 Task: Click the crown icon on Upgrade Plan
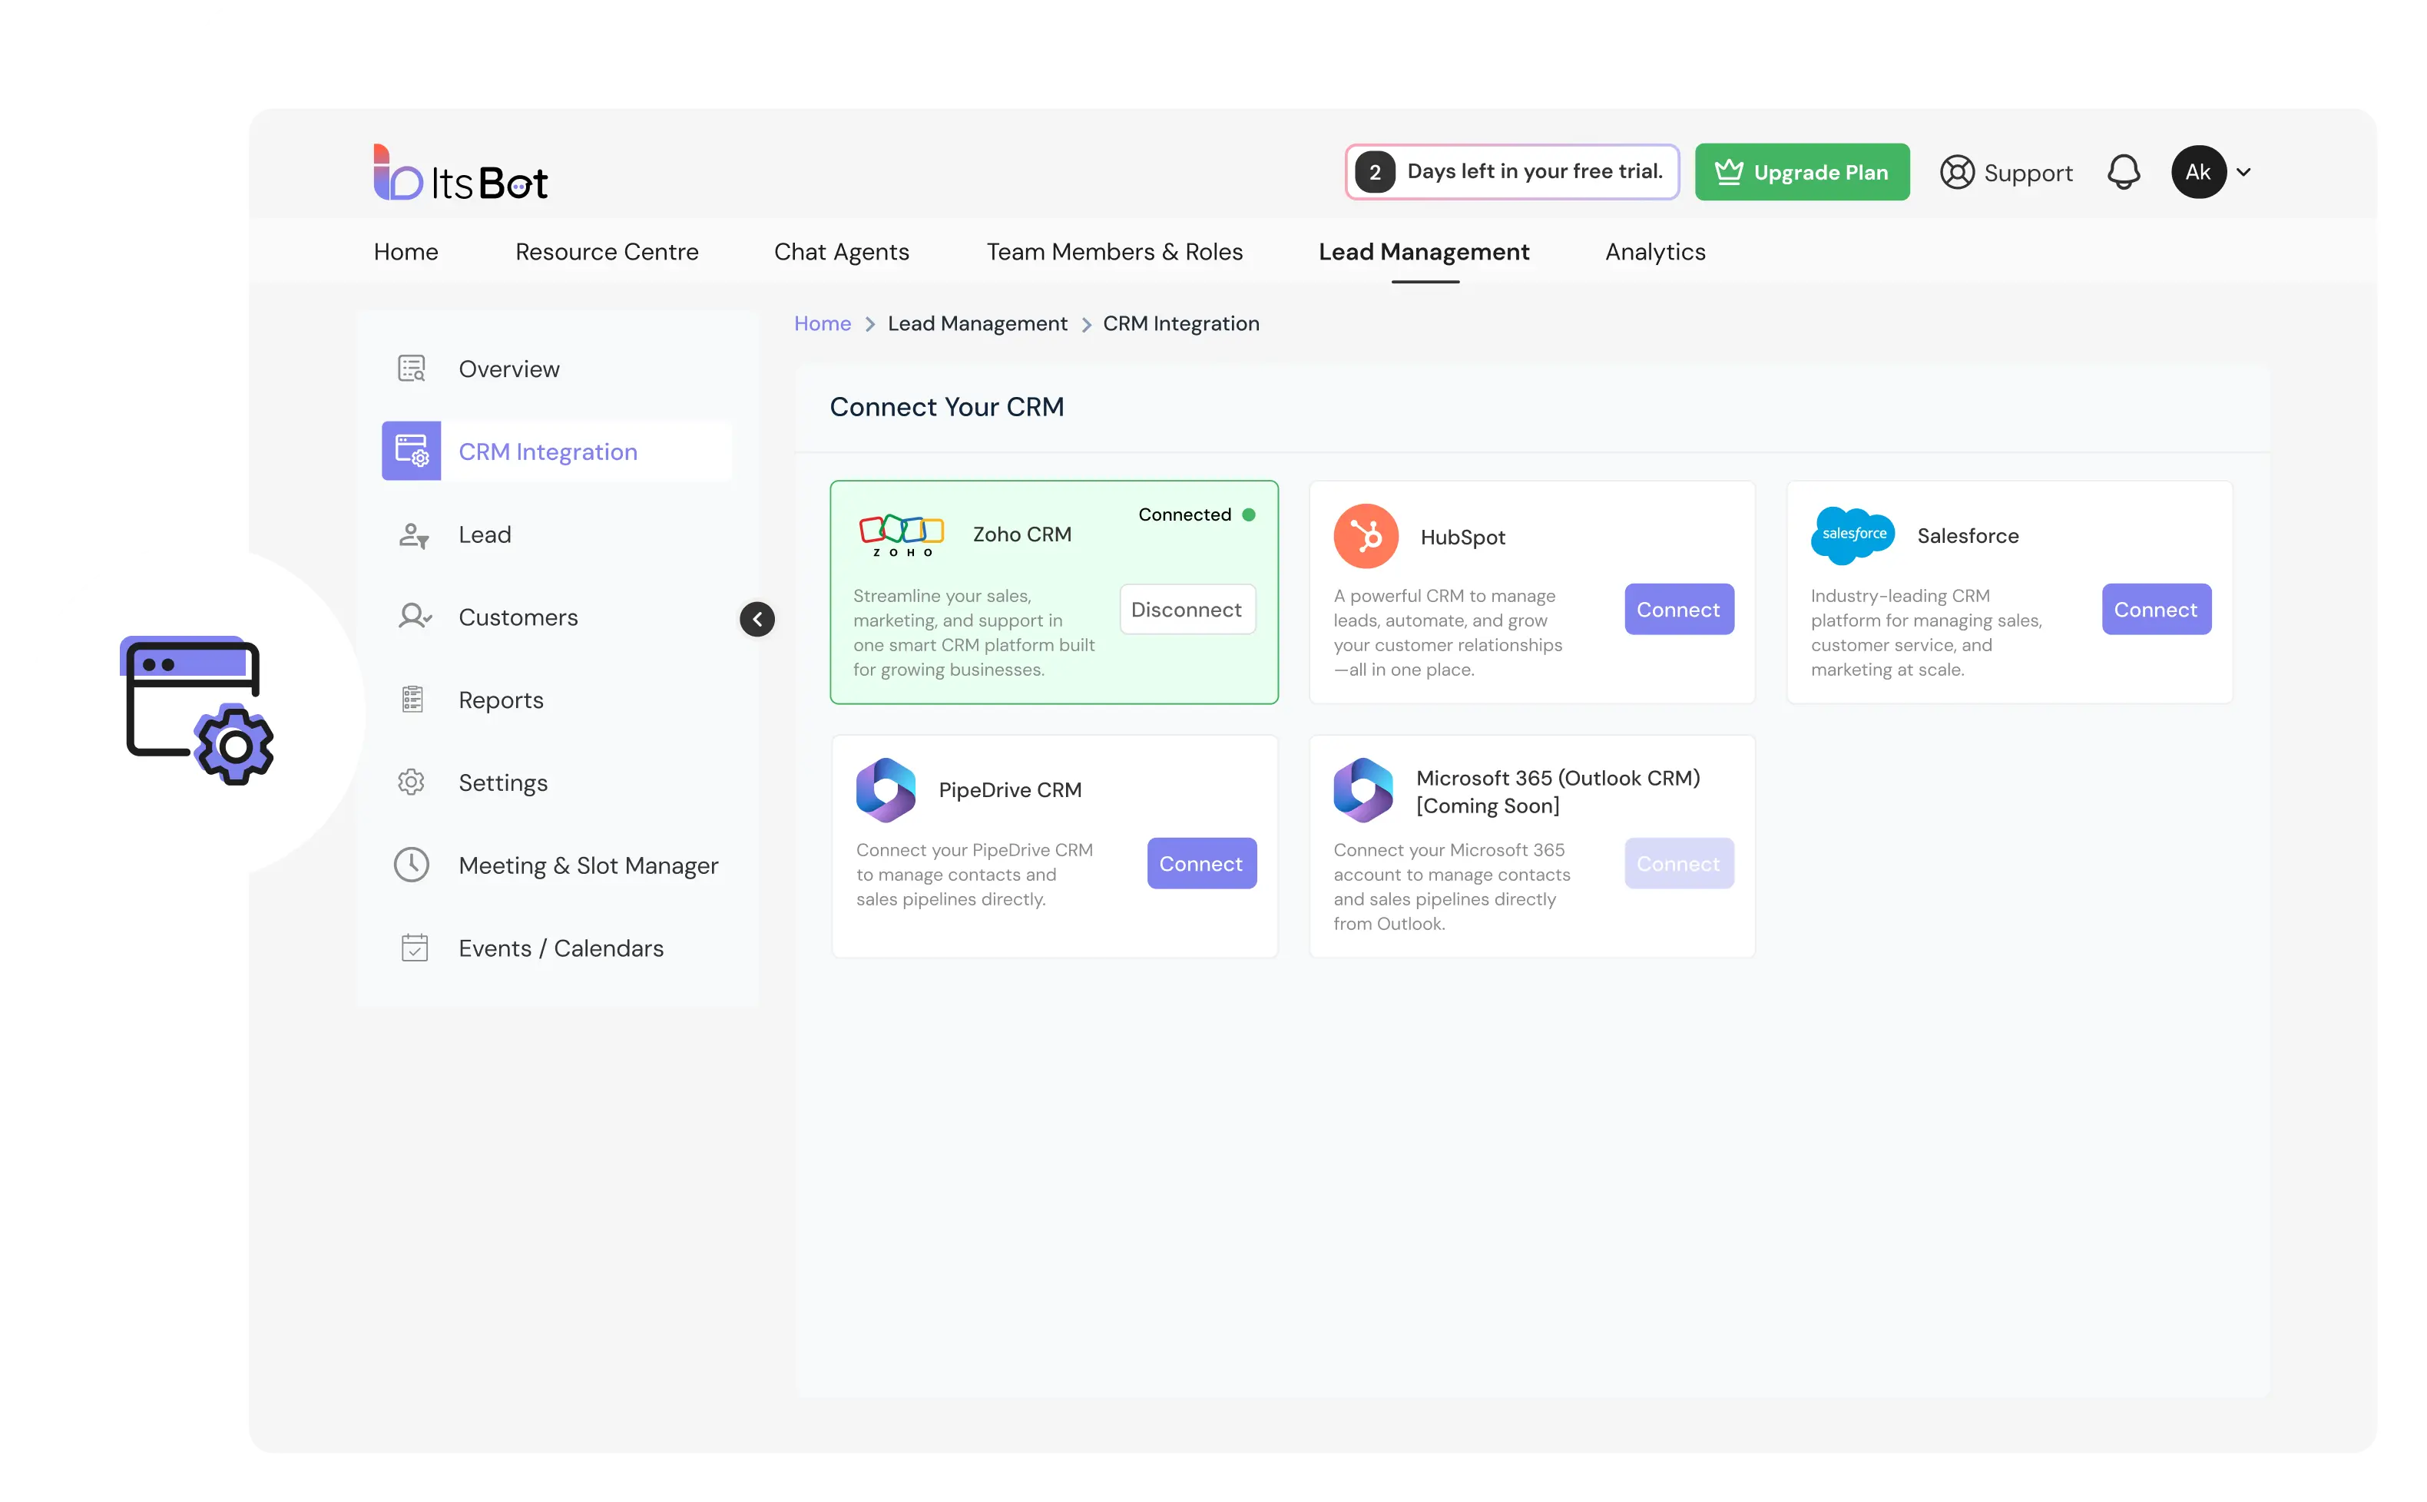tap(1727, 172)
